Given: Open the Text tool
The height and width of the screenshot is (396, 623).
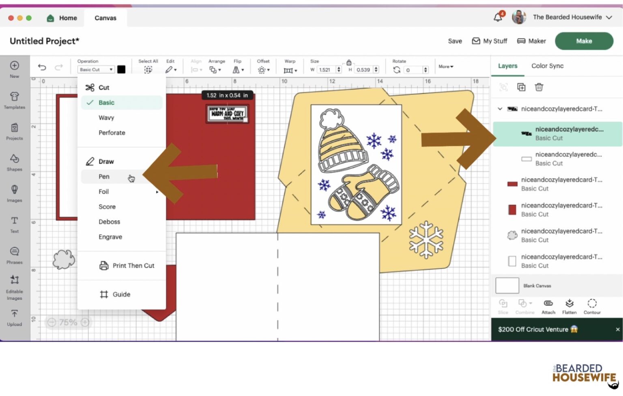Looking at the screenshot, I should coord(15,224).
